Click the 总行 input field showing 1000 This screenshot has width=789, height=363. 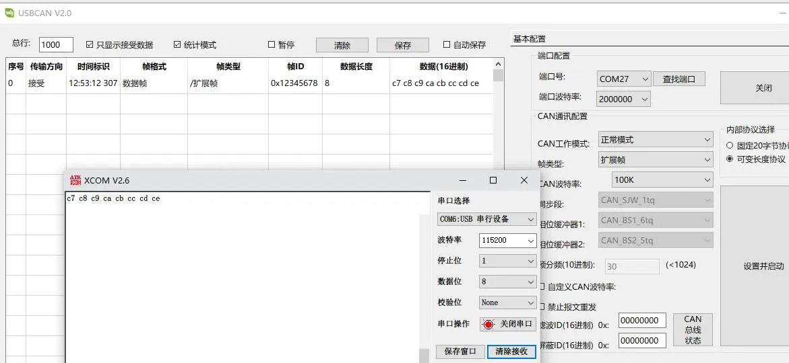tap(56, 45)
